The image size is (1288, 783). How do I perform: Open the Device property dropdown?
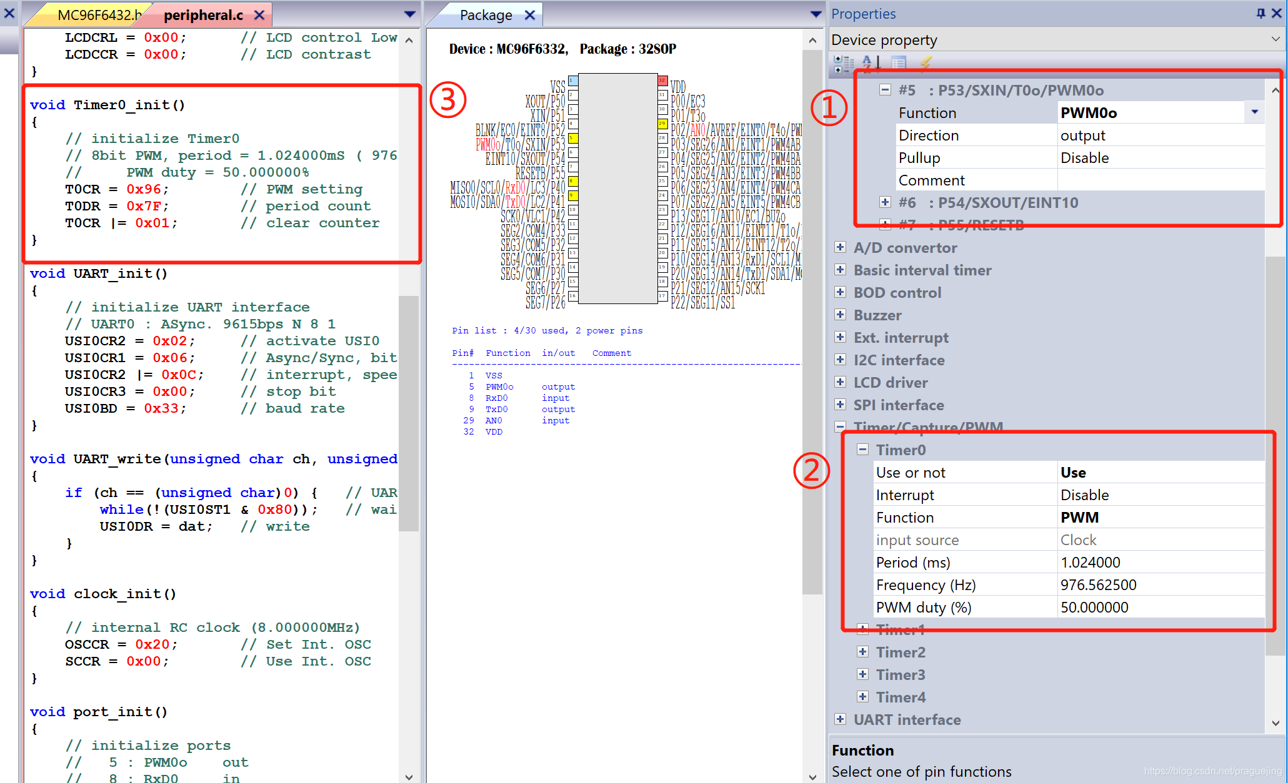1275,39
